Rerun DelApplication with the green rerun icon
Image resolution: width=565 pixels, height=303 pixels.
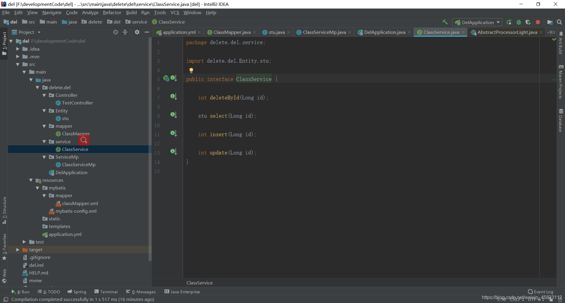[x=509, y=22]
